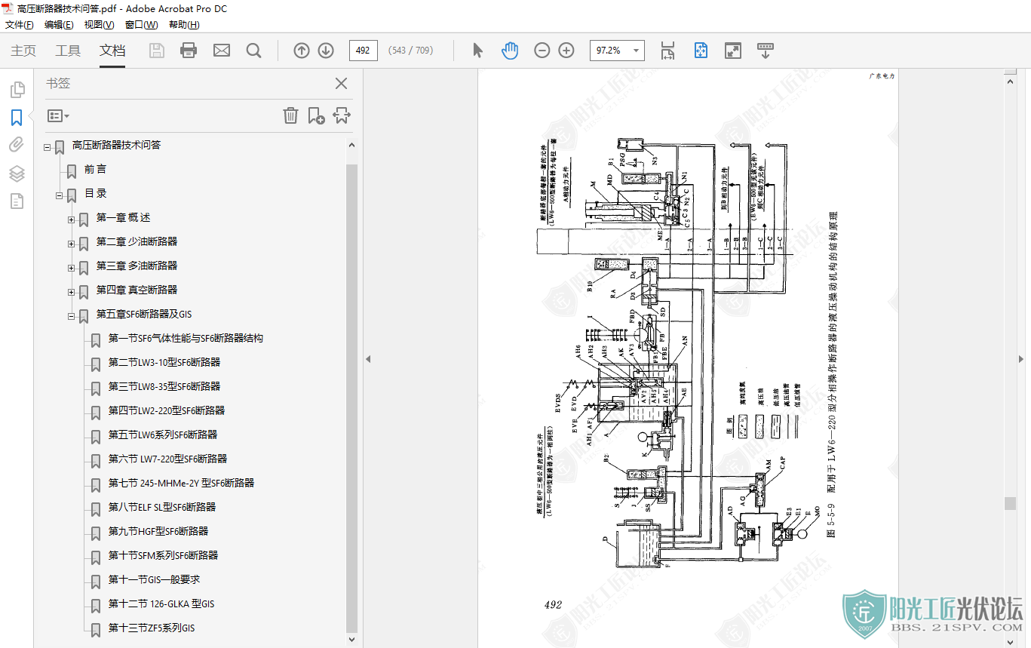The width and height of the screenshot is (1031, 648).
Task: Open bookmark 前言
Action: pos(95,169)
